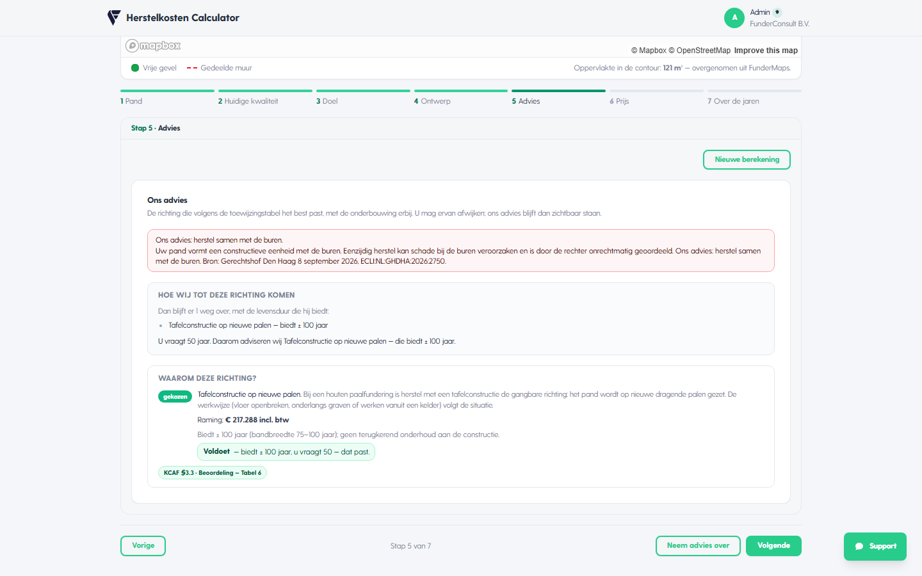The height and width of the screenshot is (576, 922).
Task: Click the green Vrije gevel legend dot
Action: (x=135, y=68)
